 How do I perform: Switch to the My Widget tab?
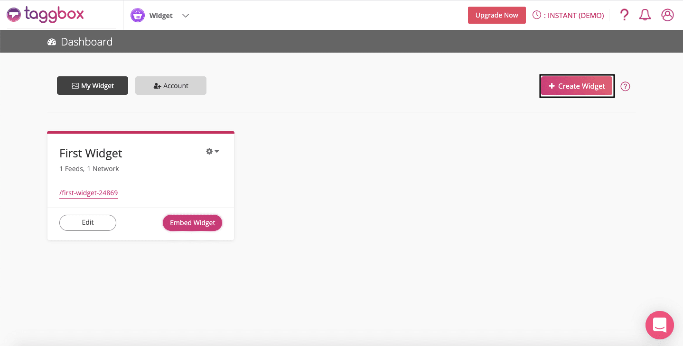(x=93, y=86)
